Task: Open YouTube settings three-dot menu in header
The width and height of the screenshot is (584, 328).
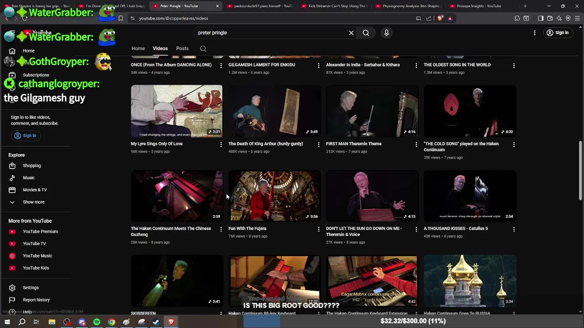Action: 535,33
